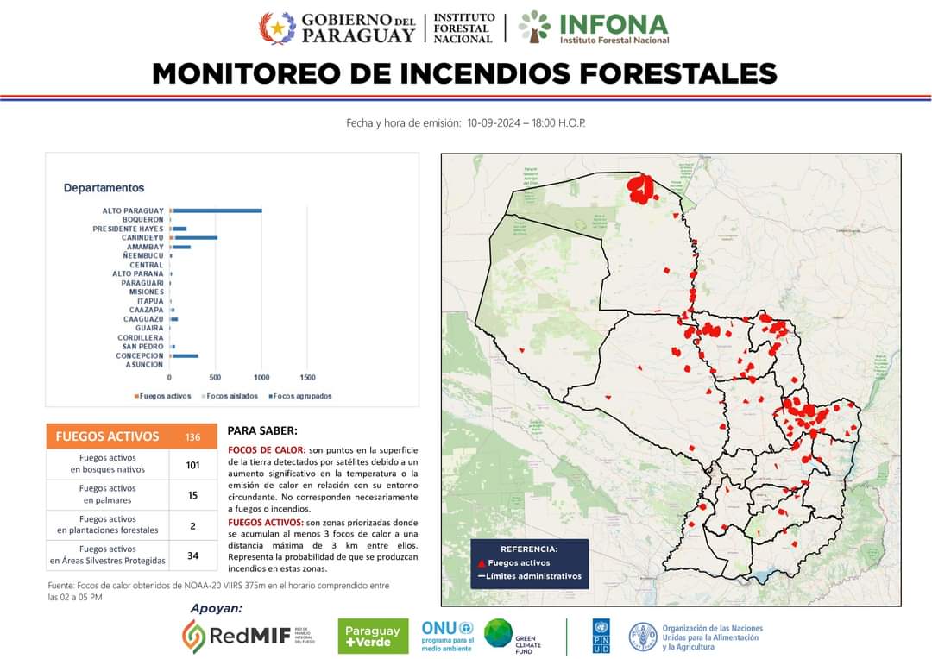Viewport: 932px width, 659px height.
Task: Click the red triangle Fuegos activos legend symbol
Action: 482,562
